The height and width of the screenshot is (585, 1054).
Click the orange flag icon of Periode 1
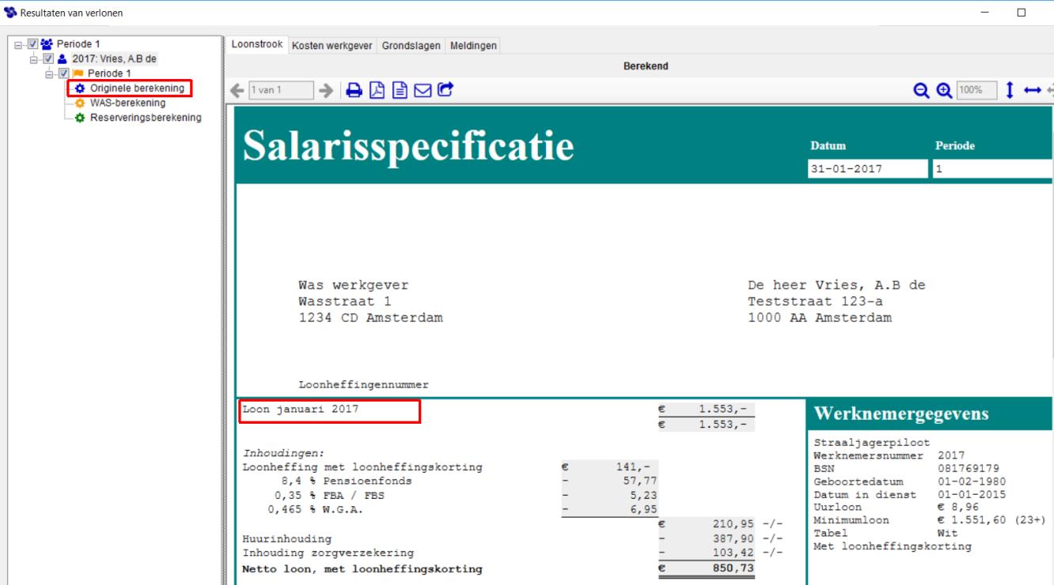click(x=78, y=74)
